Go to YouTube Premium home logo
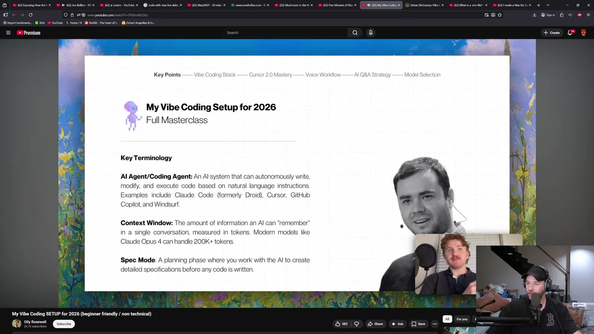Screen dimensions: 594x334 tap(28, 32)
